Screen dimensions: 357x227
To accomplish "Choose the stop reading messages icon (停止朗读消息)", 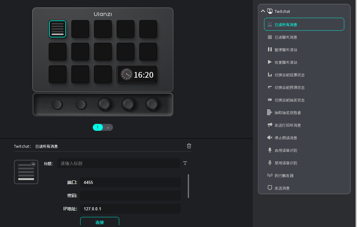I will 270,138.
